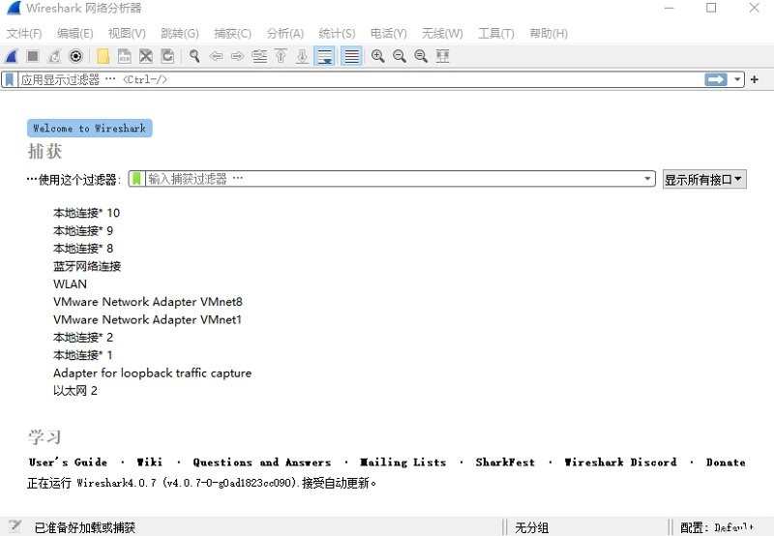The image size is (774, 536).
Task: Restart the current capture icon
Action: [x=54, y=56]
